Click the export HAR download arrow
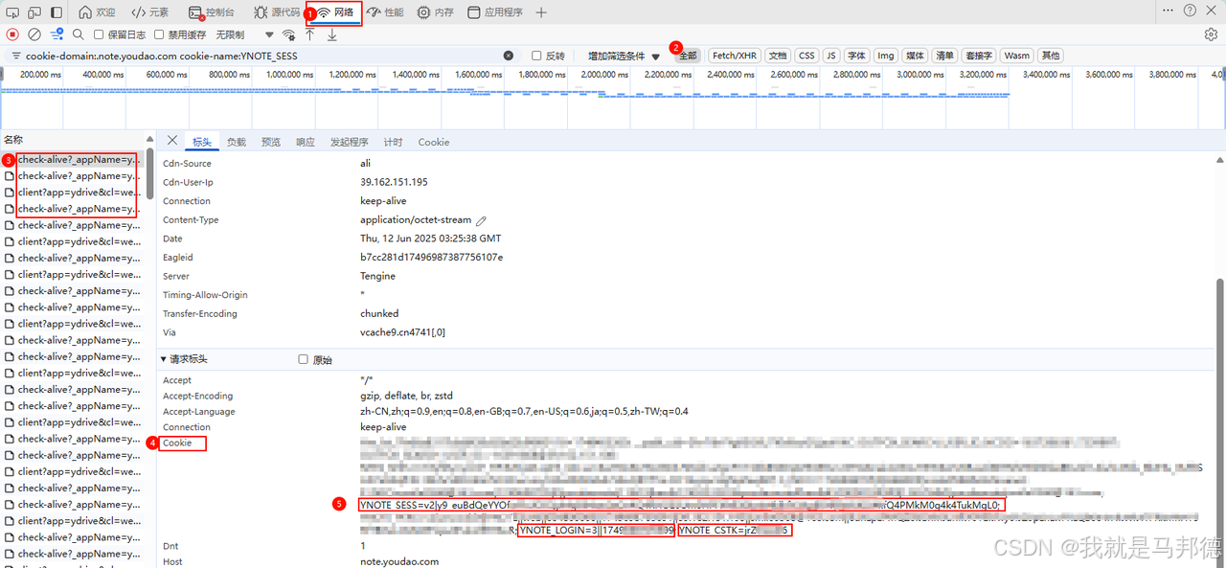Screen dimensions: 1226x568 pyautogui.click(x=332, y=34)
